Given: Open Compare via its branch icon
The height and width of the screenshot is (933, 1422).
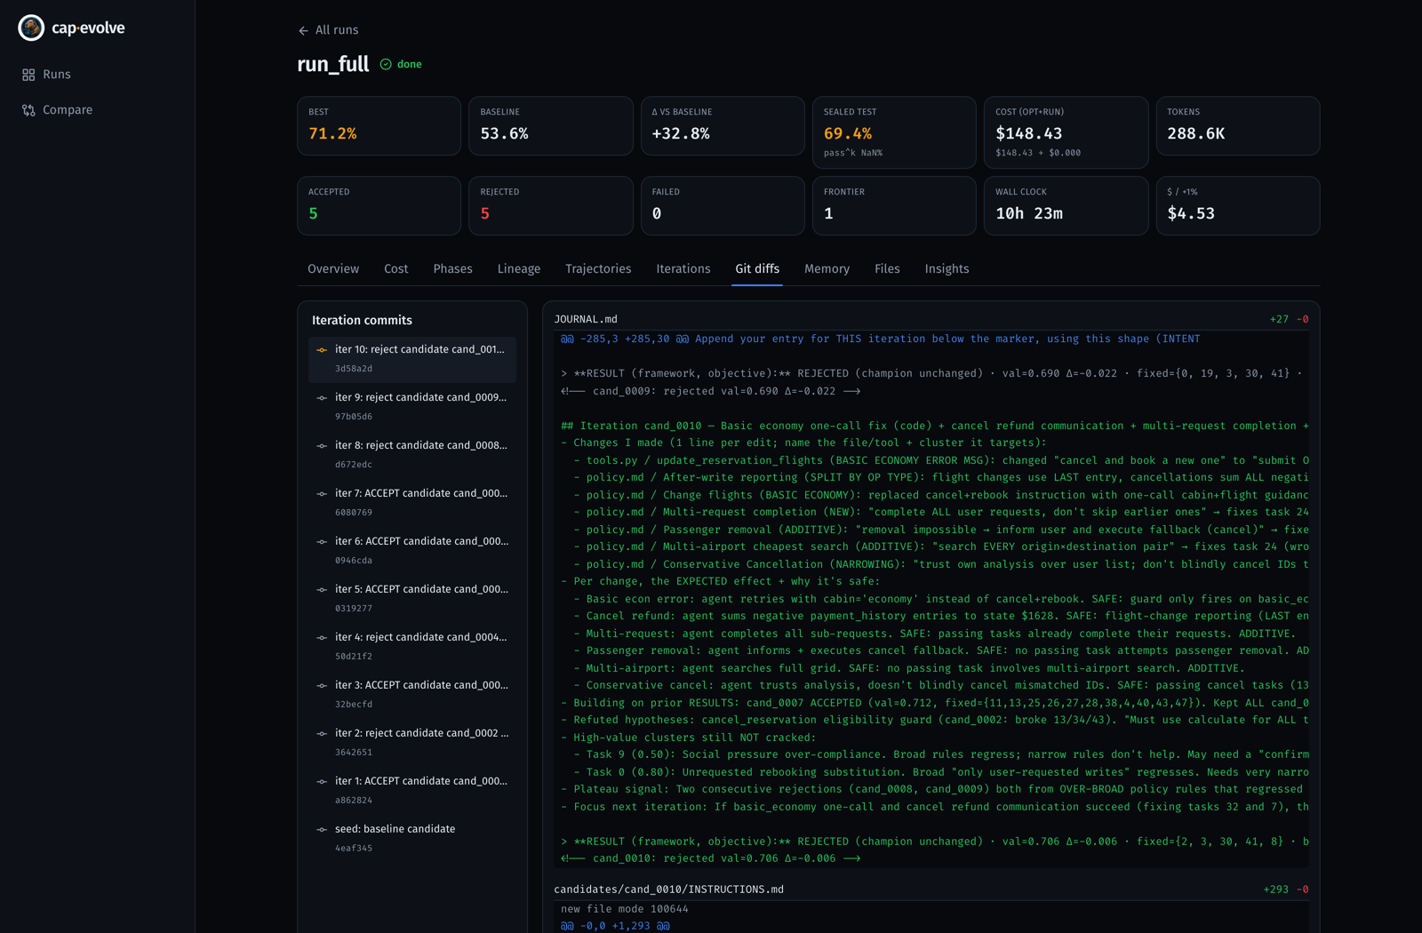Looking at the screenshot, I should (x=28, y=110).
